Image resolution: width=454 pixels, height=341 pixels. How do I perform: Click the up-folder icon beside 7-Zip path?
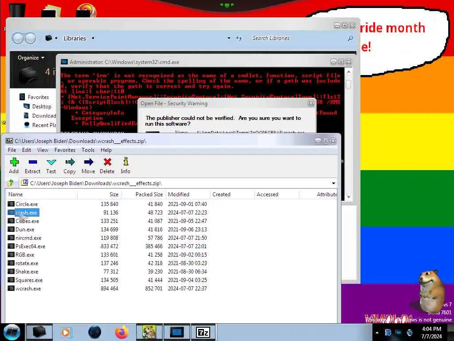coord(11,183)
